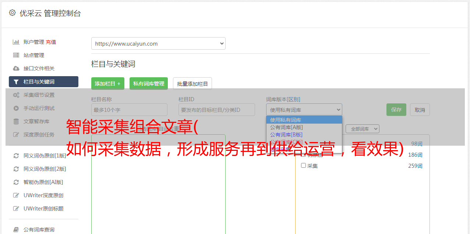Click the gears icon for 采集细节设置
Image resolution: width=470 pixels, height=234 pixels.
point(16,95)
